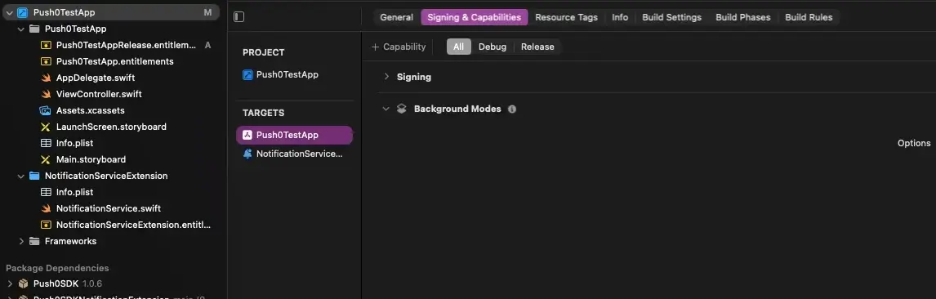Viewport: 936px width, 299px height.
Task: Select the Signing & Capabilities tab
Action: coord(474,17)
